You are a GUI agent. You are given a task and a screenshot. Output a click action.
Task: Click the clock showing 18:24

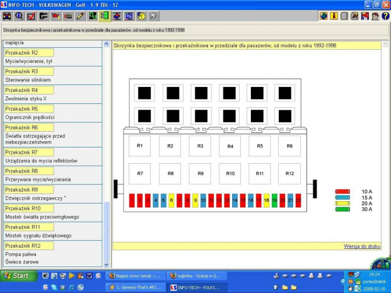pos(375,275)
